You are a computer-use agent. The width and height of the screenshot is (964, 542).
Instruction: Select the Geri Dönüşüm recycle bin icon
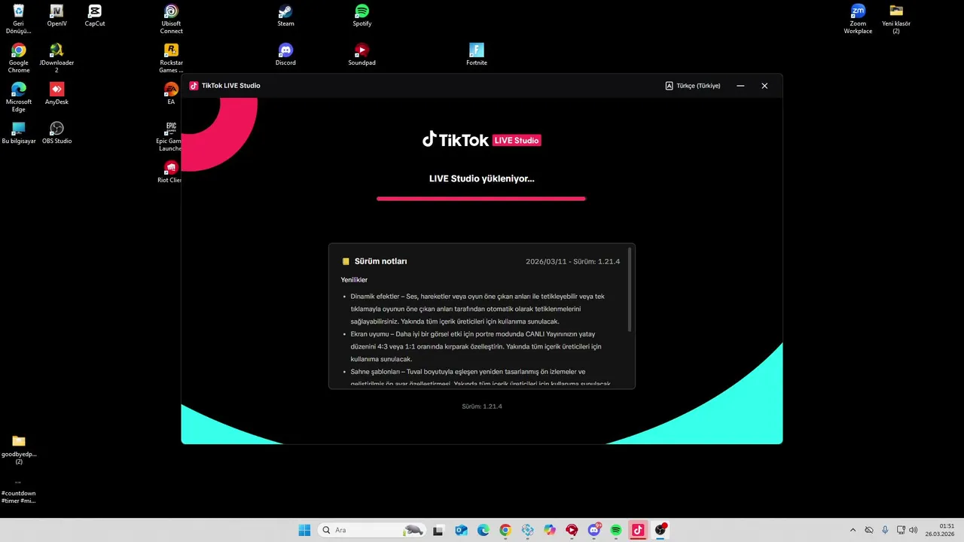[x=19, y=20]
